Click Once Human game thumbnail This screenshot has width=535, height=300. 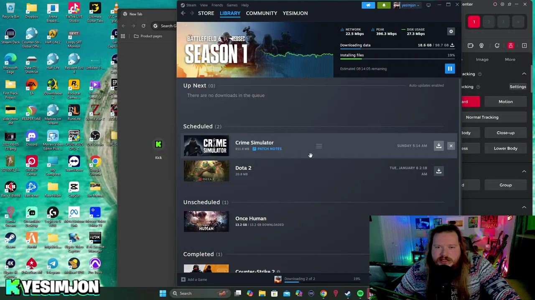tap(206, 221)
